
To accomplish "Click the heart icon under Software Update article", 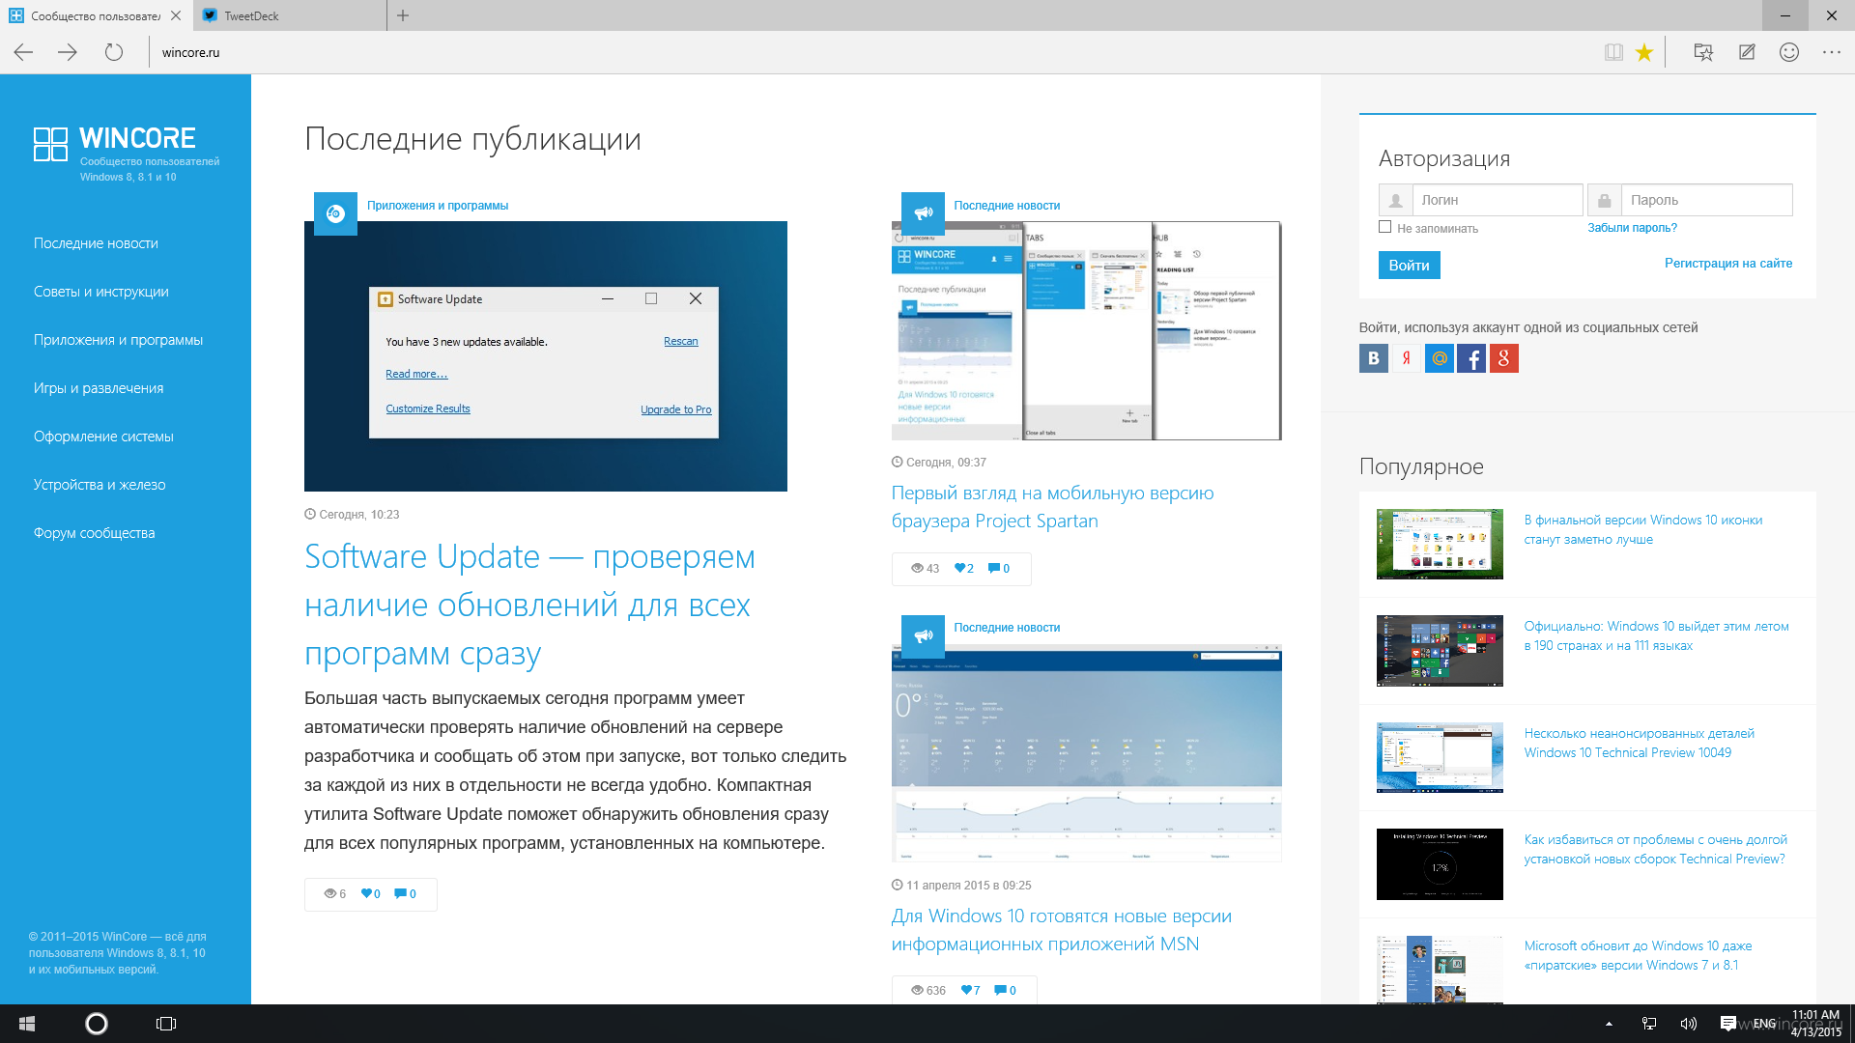I will 366,893.
